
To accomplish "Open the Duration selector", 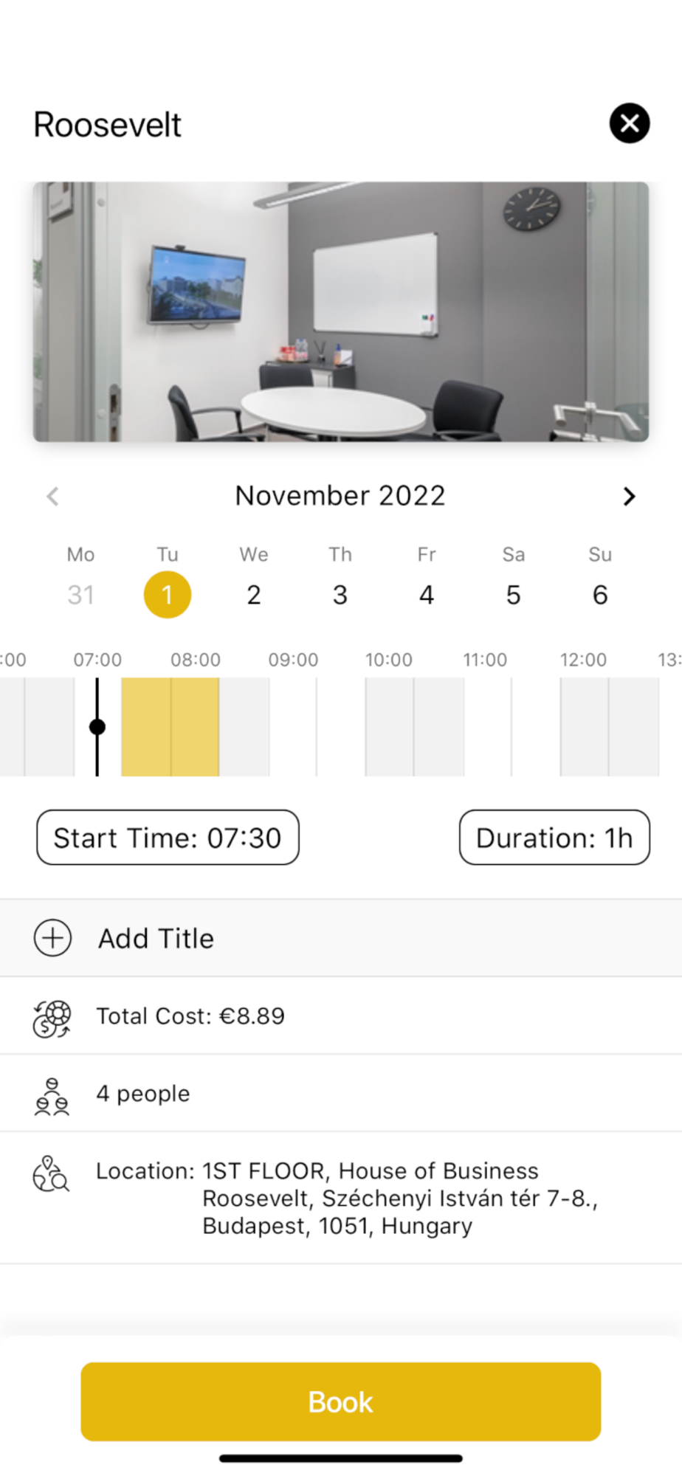I will point(554,838).
